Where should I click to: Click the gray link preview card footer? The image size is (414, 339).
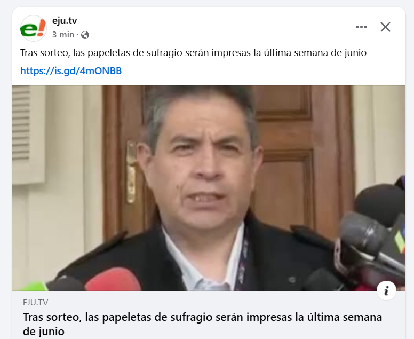coord(209,315)
